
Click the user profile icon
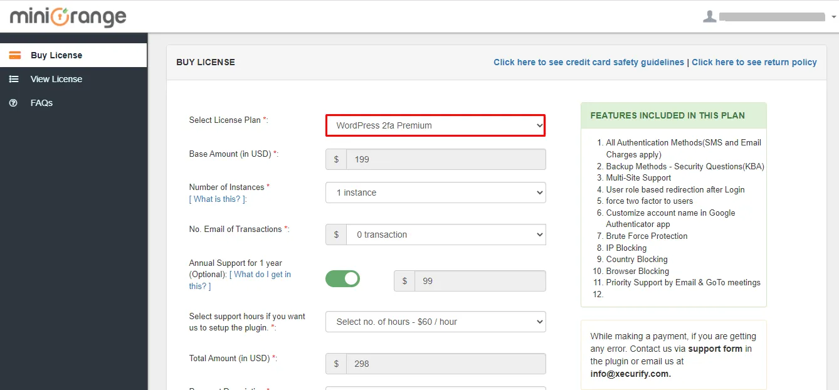click(x=709, y=17)
